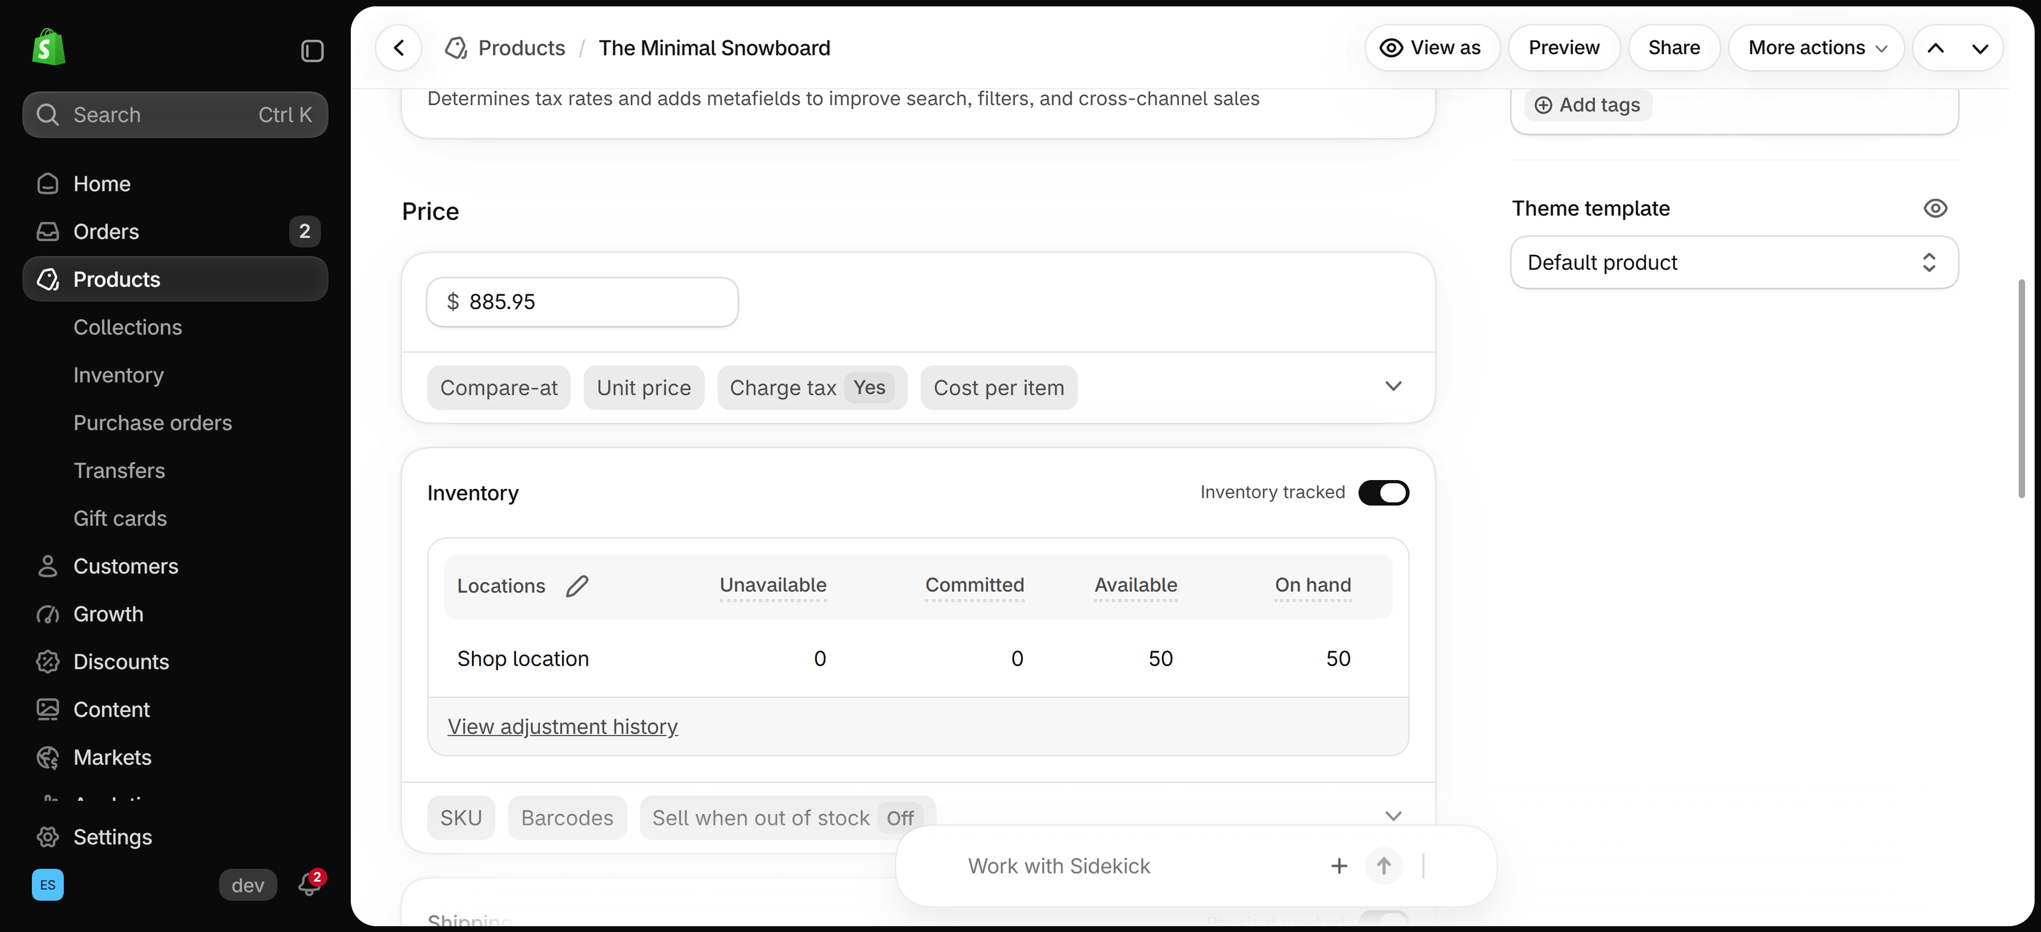This screenshot has width=2041, height=932.
Task: Open Markets section in sidebar
Action: click(x=175, y=757)
